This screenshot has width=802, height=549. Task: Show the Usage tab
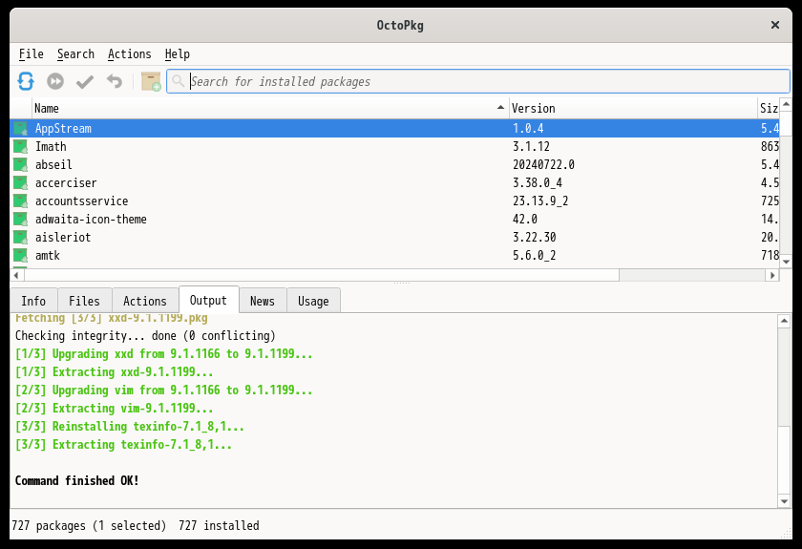tap(313, 301)
